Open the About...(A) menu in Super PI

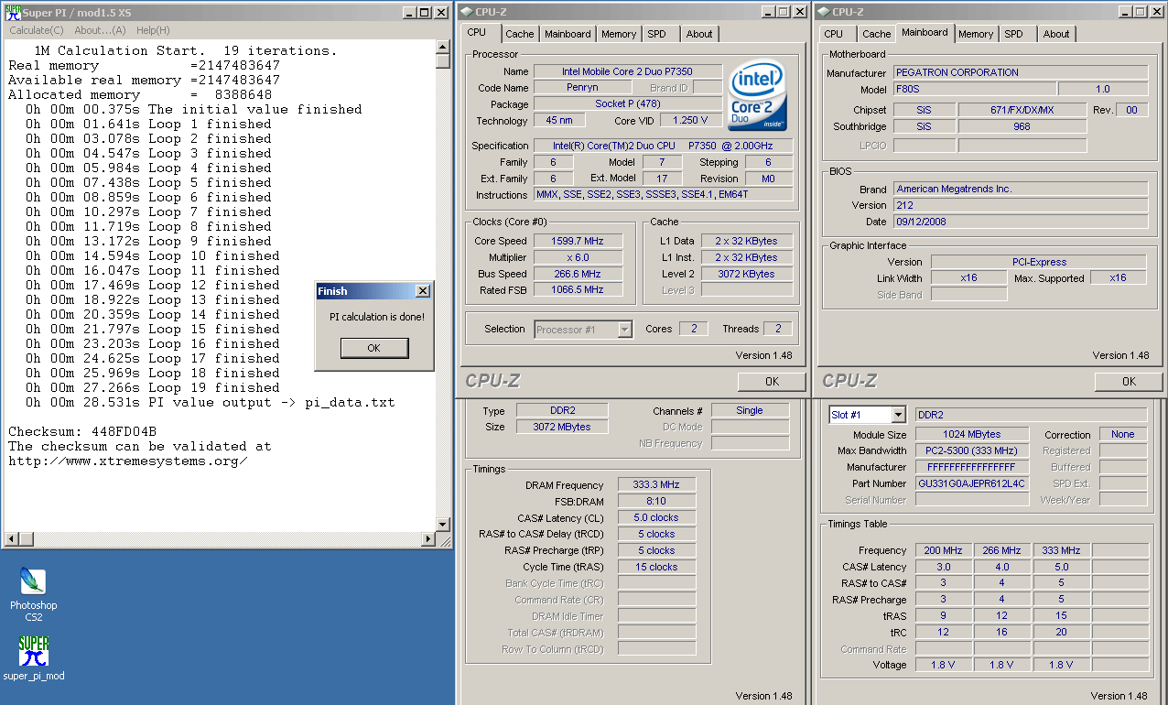pos(100,30)
